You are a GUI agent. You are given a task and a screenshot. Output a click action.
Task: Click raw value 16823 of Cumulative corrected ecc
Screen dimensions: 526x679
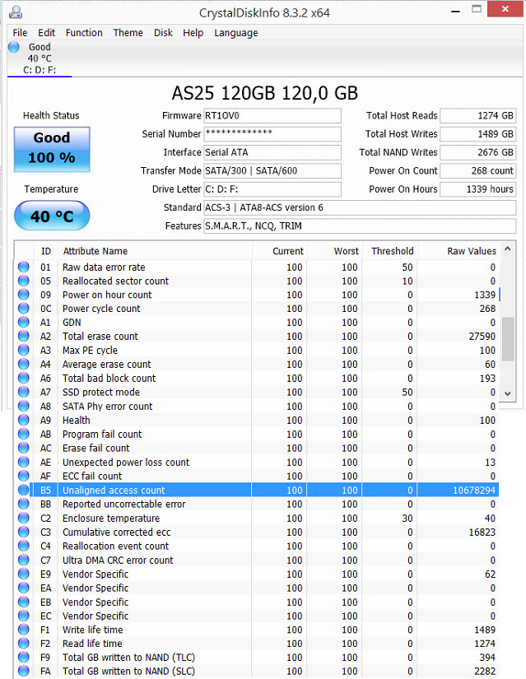[482, 533]
